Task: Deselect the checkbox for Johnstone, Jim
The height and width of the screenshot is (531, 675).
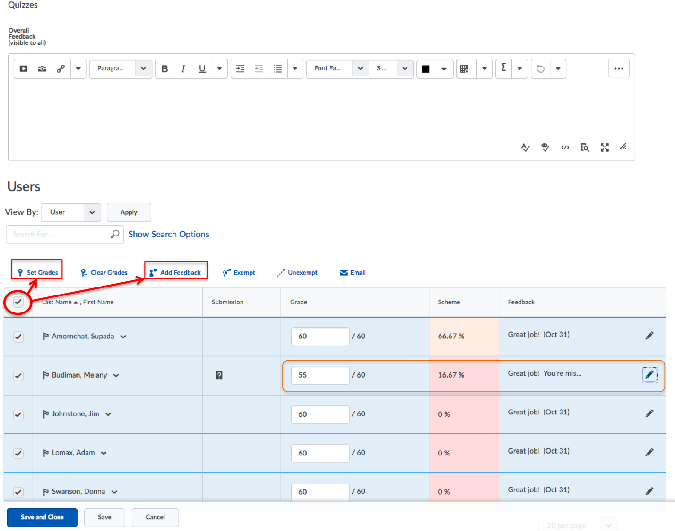Action: coord(17,414)
